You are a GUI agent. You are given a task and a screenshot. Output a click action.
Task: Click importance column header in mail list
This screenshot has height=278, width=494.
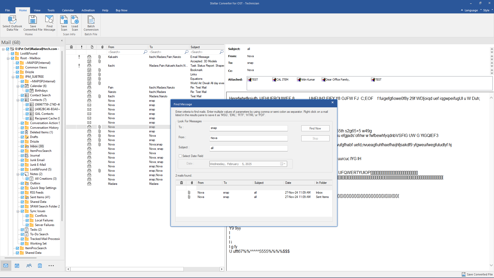[x=82, y=47]
